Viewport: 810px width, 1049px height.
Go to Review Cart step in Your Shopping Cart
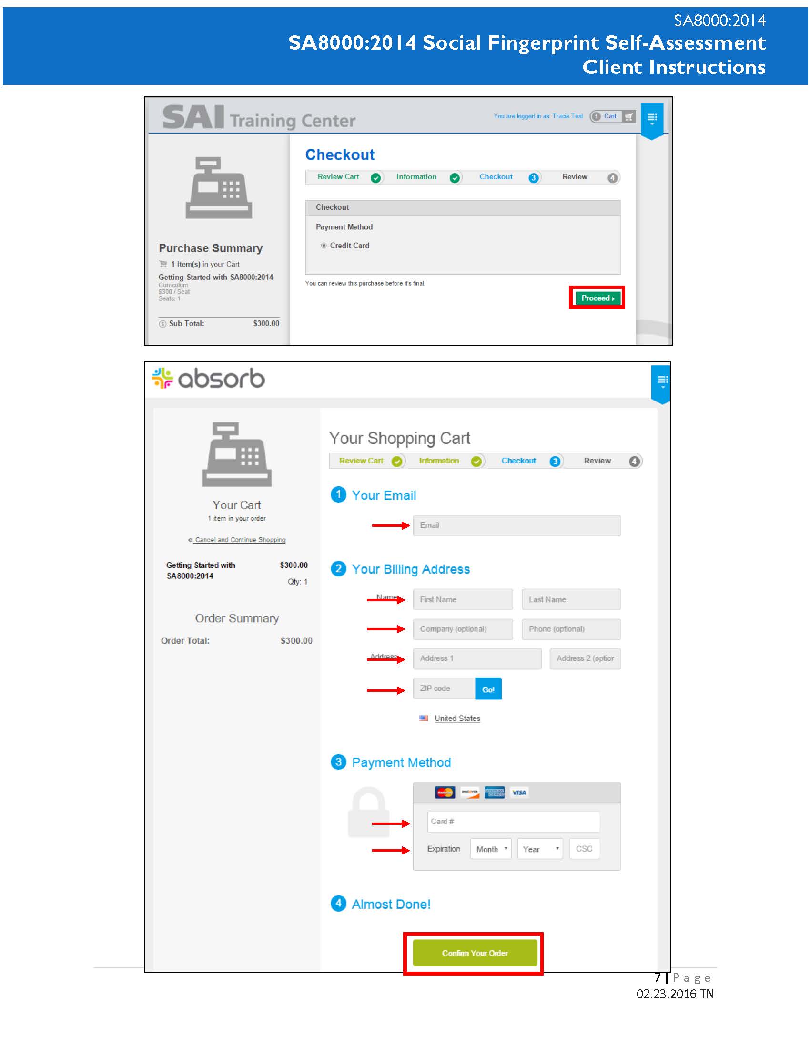point(368,461)
